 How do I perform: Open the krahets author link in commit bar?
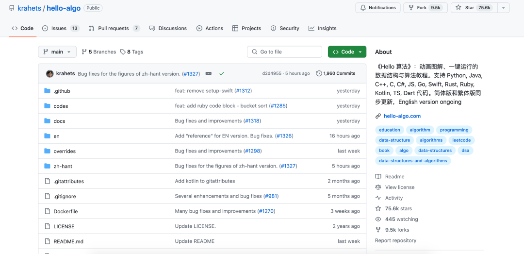tap(65, 74)
